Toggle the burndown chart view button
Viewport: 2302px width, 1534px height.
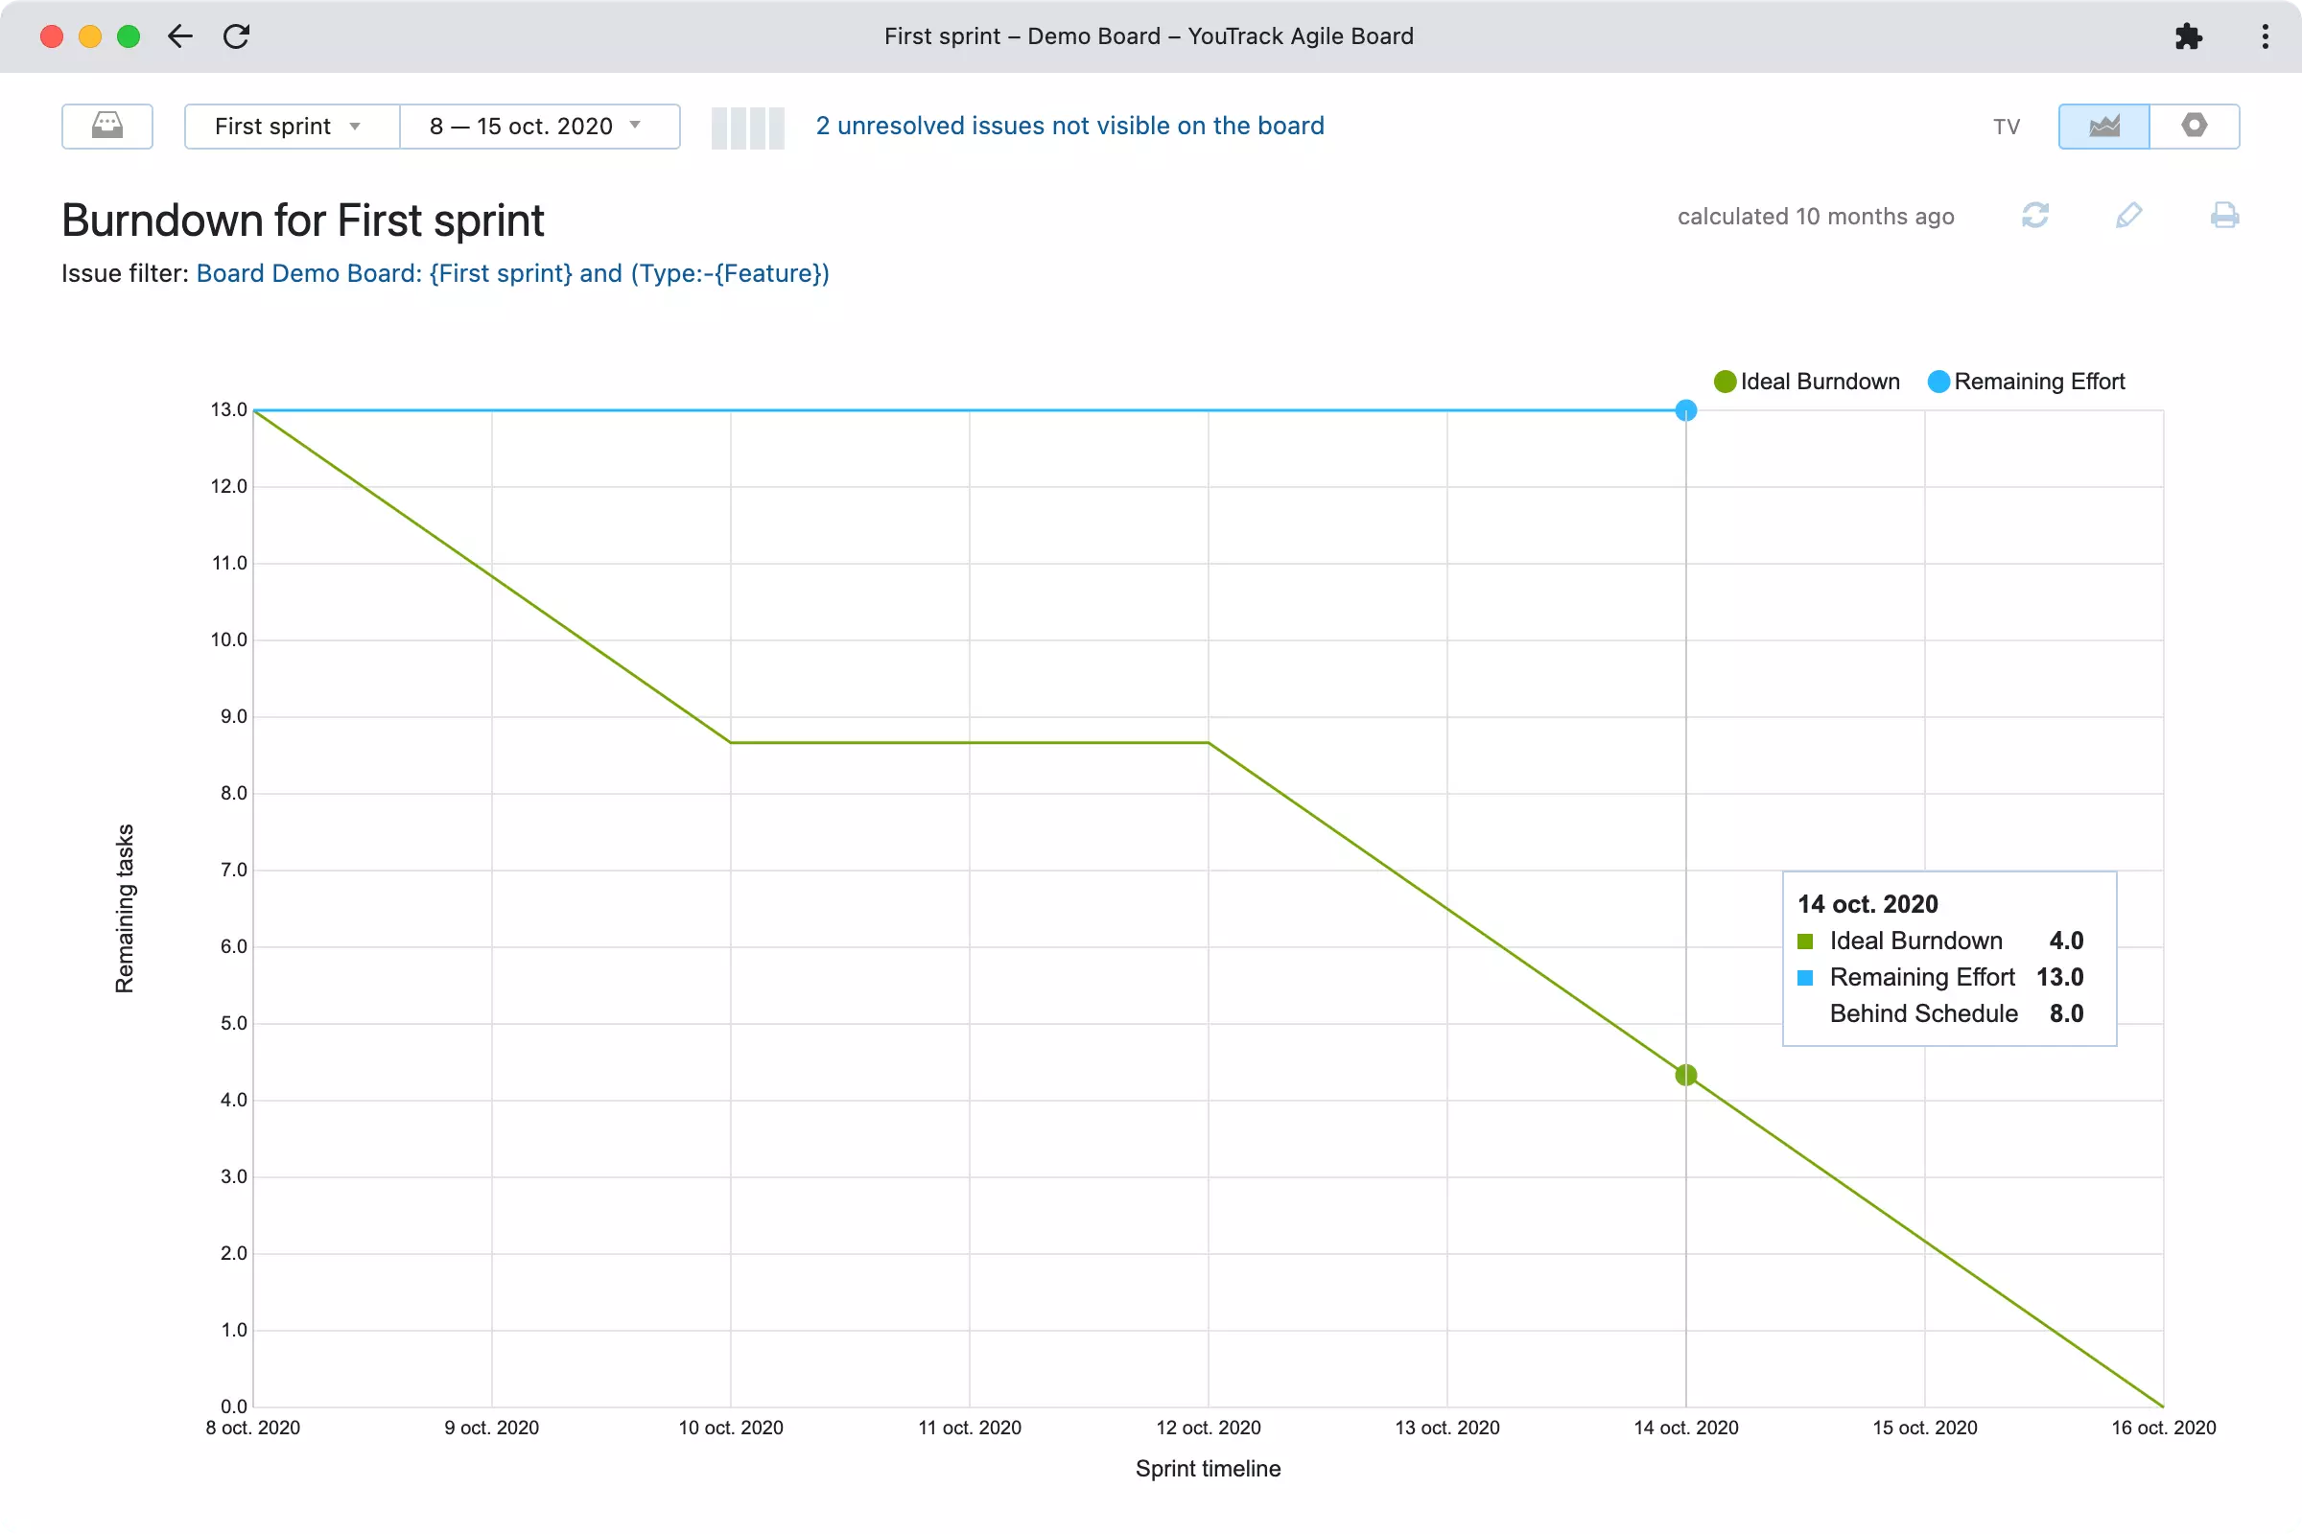[x=2103, y=127]
